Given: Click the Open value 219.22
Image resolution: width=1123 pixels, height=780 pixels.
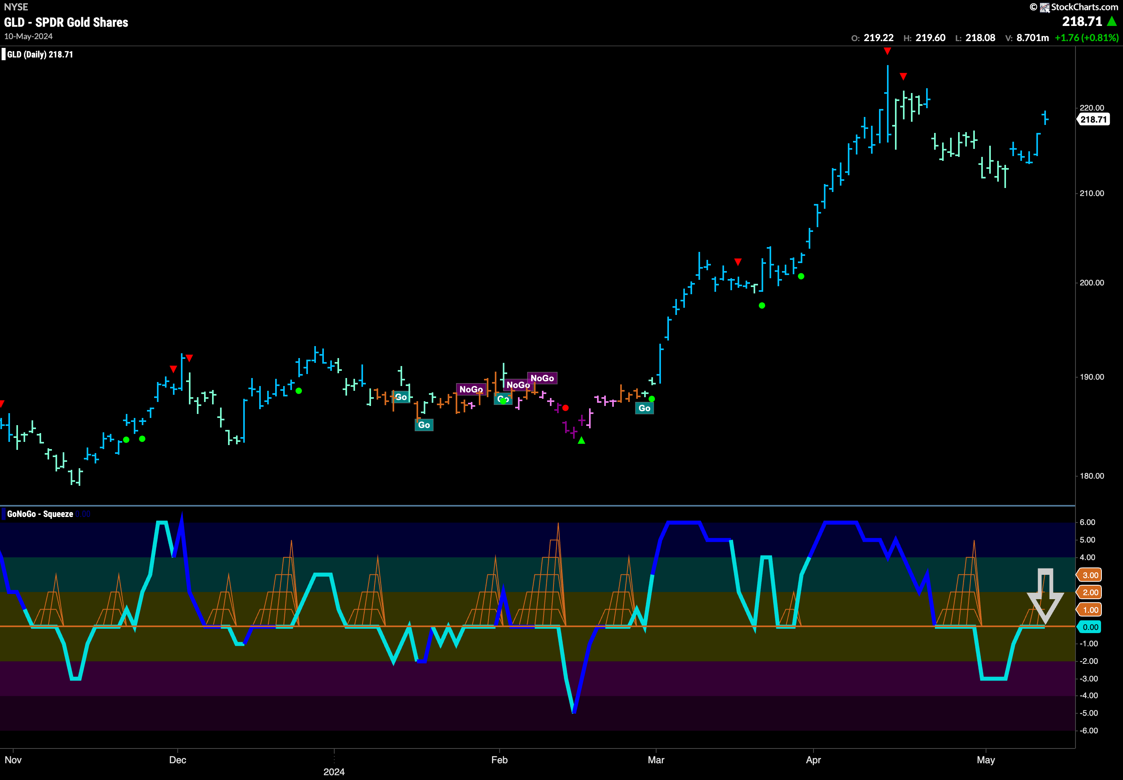Looking at the screenshot, I should 878,38.
